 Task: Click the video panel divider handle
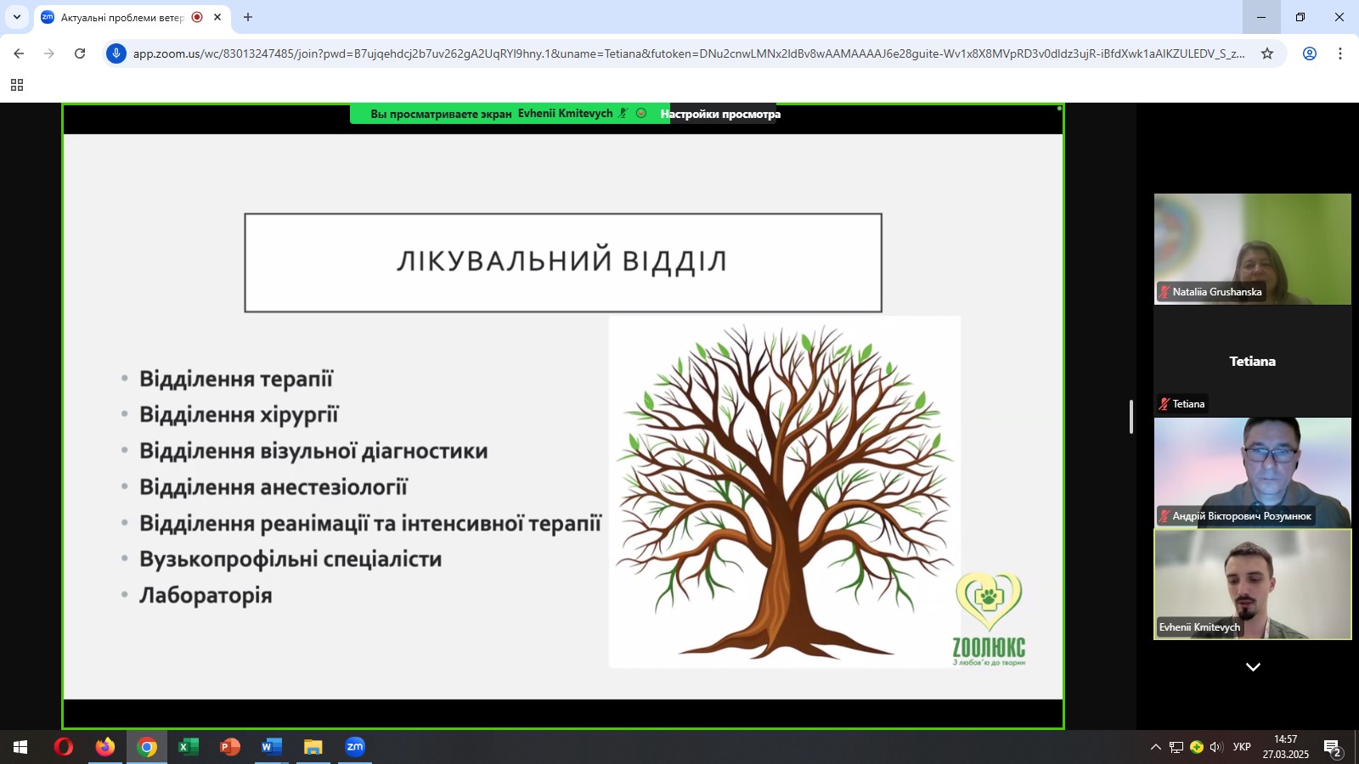pos(1131,416)
